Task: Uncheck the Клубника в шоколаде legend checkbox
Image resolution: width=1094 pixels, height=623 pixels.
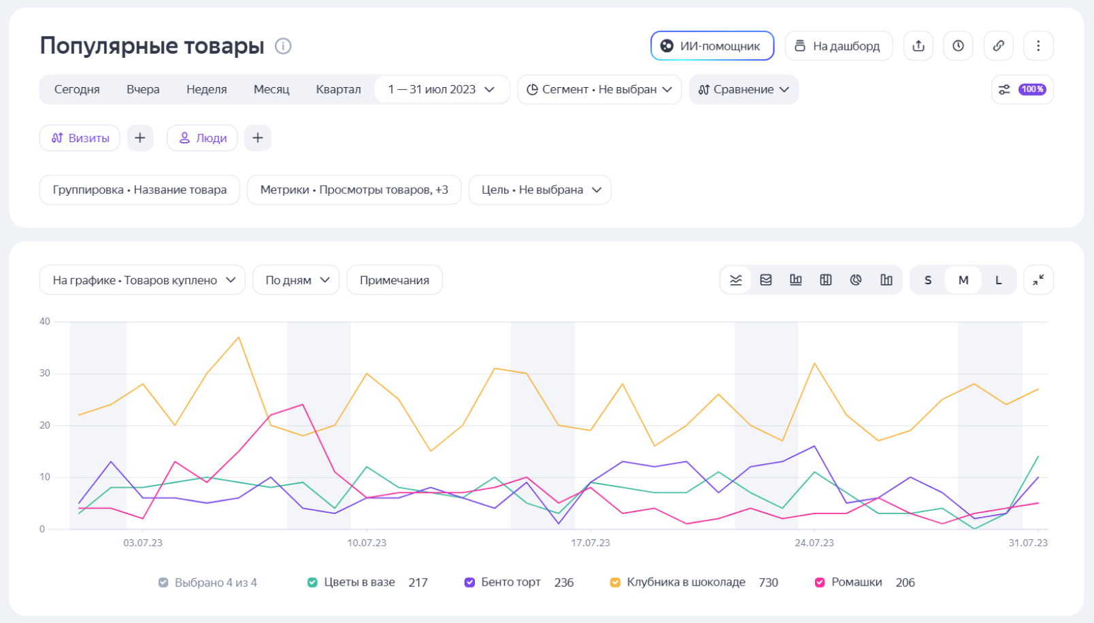Action: [615, 582]
